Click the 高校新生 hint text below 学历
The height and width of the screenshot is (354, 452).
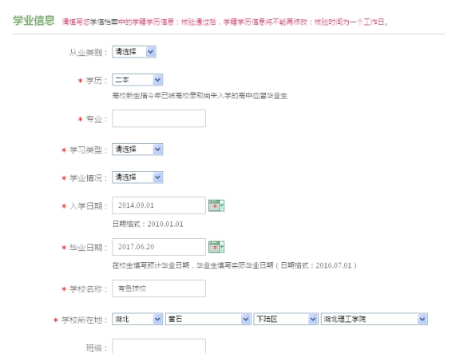point(200,96)
